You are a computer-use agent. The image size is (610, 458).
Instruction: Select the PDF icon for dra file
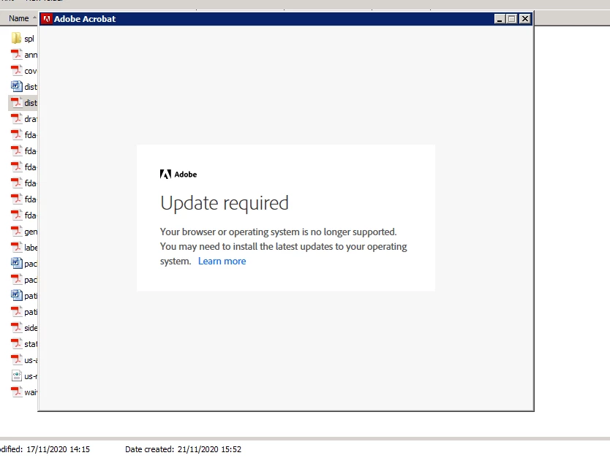pyautogui.click(x=16, y=118)
